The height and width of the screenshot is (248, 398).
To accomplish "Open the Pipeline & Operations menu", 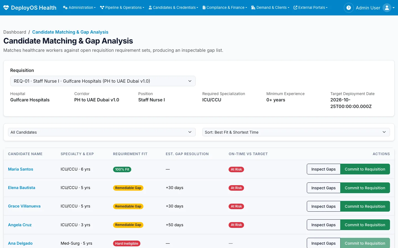I will point(122,8).
